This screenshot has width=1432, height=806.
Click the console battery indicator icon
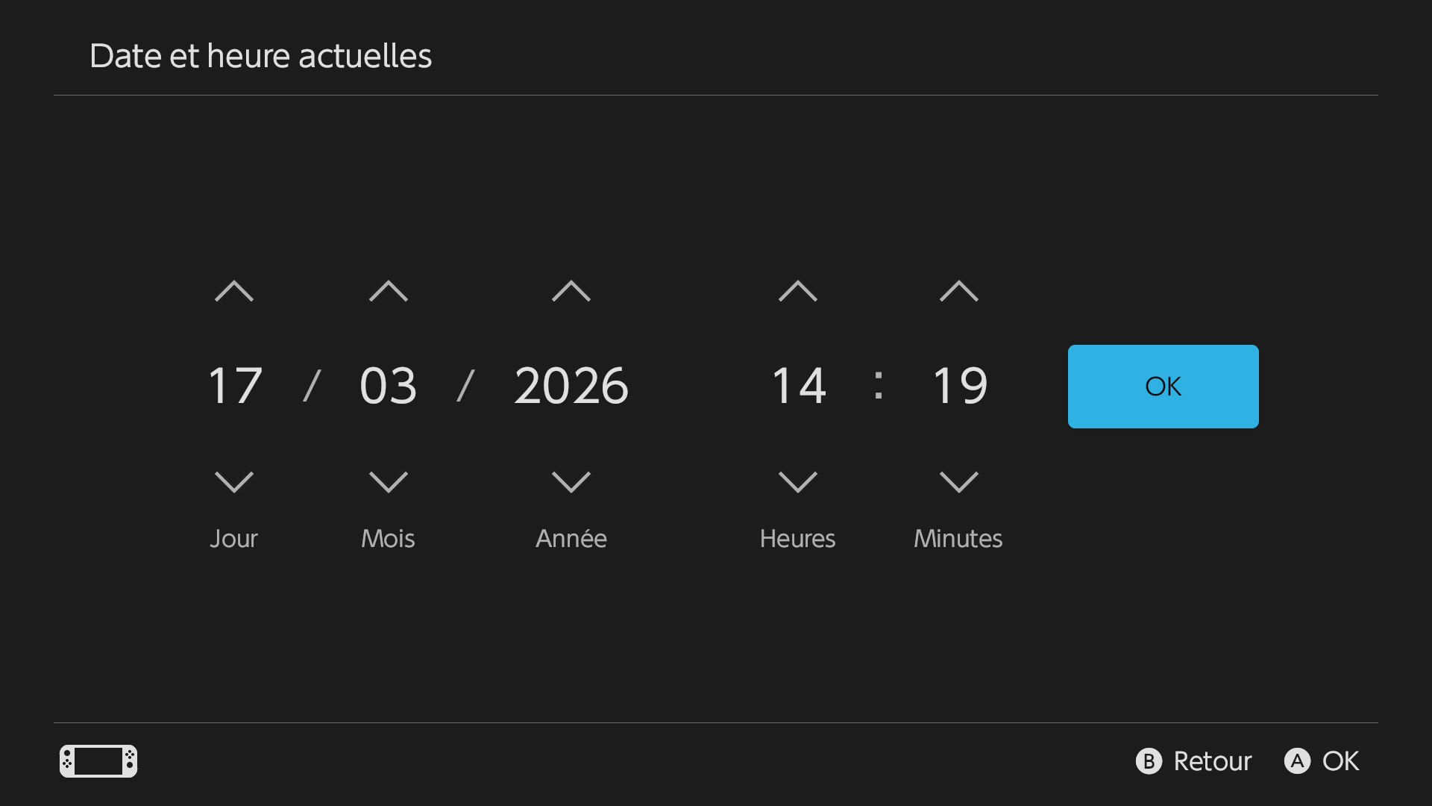pos(98,761)
